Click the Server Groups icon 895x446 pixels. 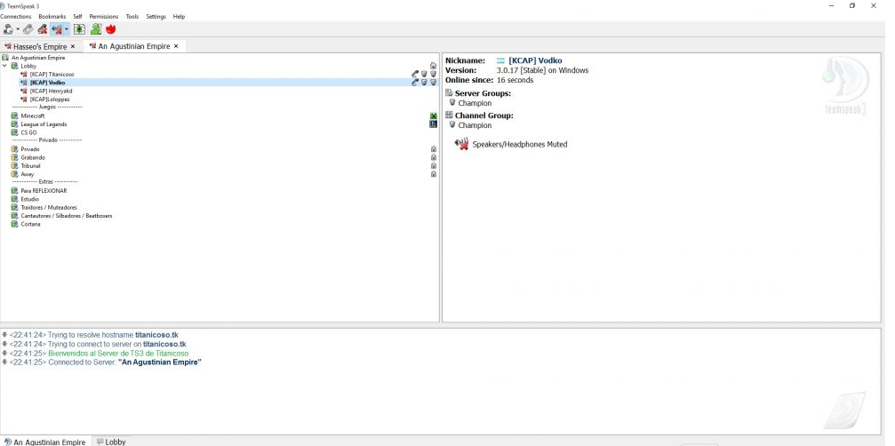coord(449,93)
